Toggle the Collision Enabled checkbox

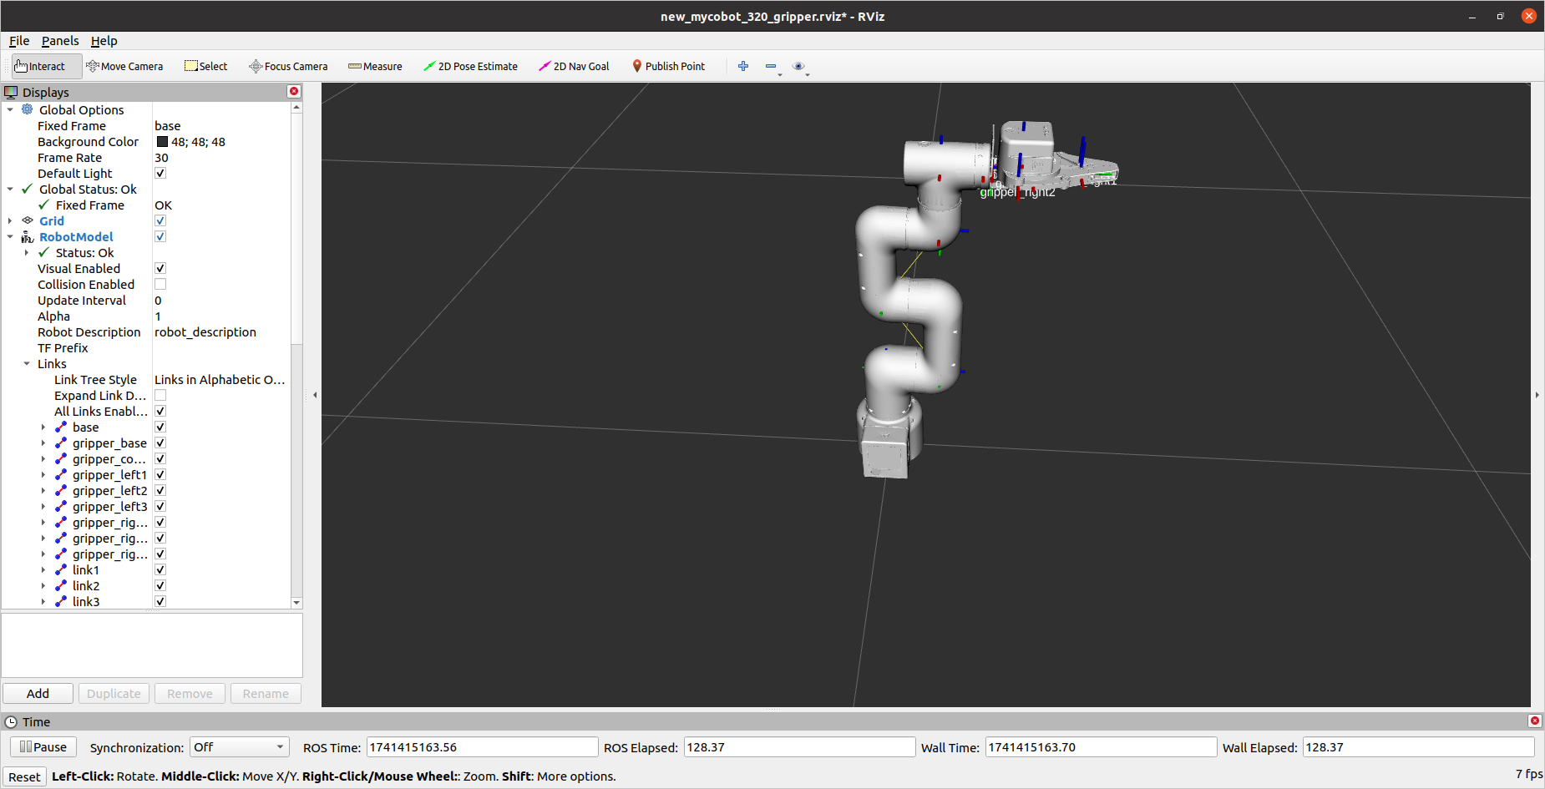click(x=160, y=284)
